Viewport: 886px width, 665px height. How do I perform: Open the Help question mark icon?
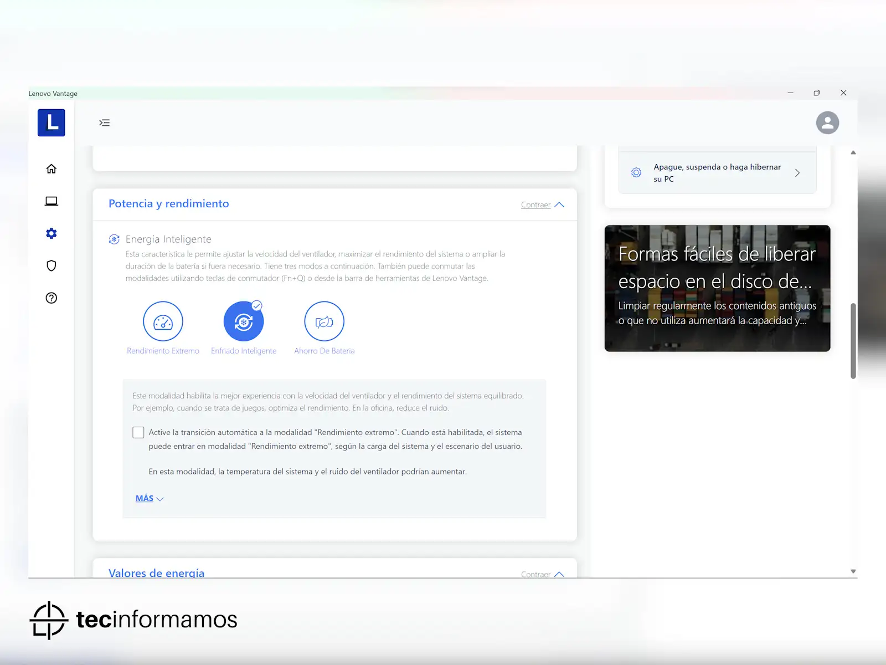click(51, 298)
